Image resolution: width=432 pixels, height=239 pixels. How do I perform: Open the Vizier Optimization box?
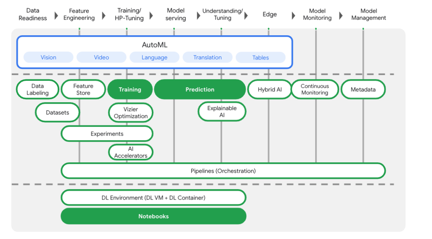(x=131, y=113)
